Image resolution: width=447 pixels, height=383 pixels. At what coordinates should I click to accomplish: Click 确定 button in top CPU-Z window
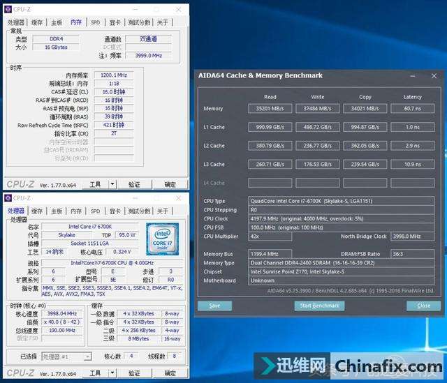point(170,184)
